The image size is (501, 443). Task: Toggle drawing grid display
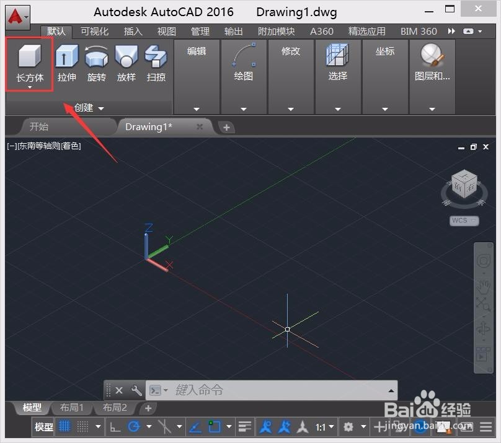[64, 427]
